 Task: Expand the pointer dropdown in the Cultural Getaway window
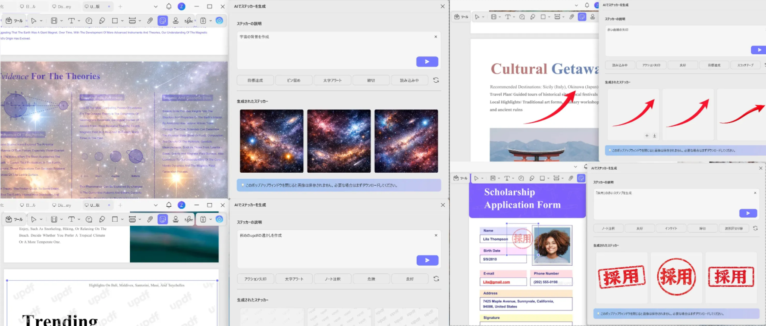[483, 17]
